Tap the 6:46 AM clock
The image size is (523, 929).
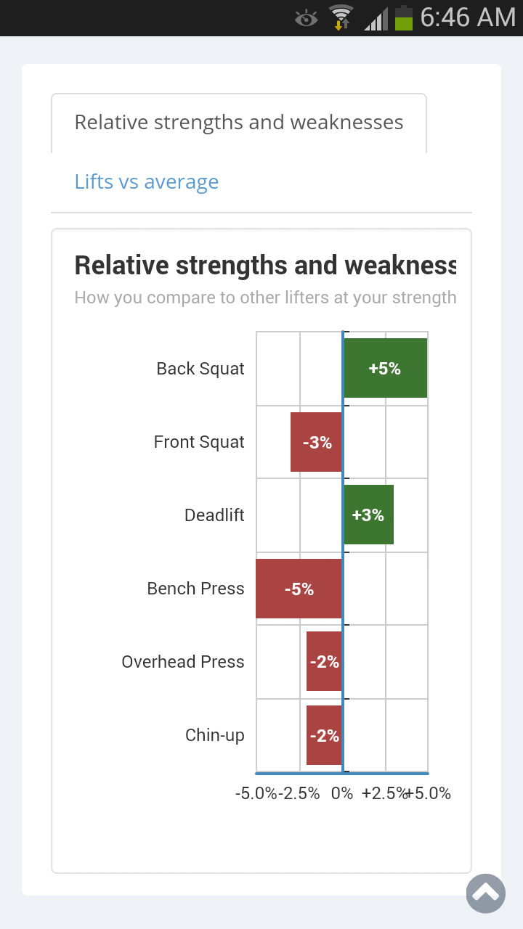coord(468,17)
